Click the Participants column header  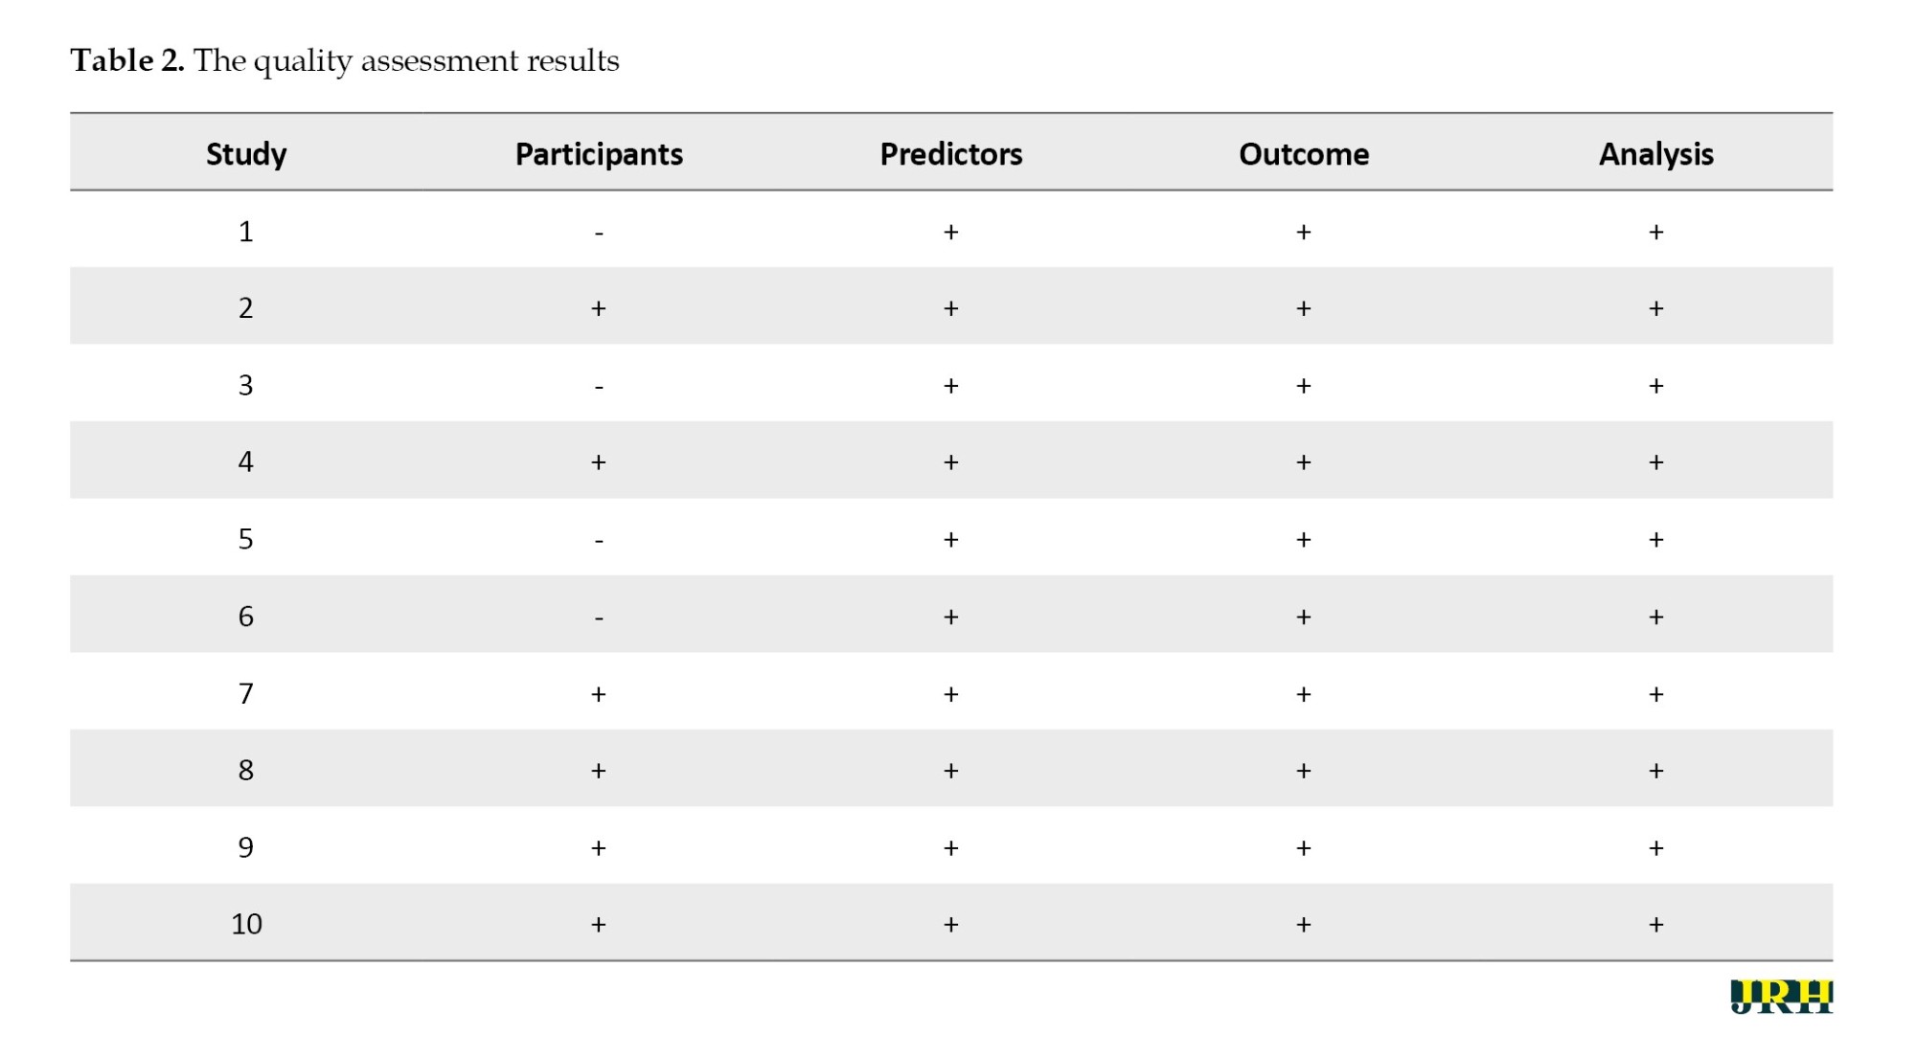(599, 154)
